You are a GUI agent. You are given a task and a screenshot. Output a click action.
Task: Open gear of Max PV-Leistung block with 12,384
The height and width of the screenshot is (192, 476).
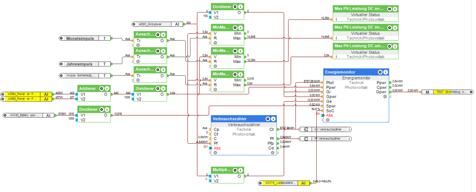tap(390, 9)
